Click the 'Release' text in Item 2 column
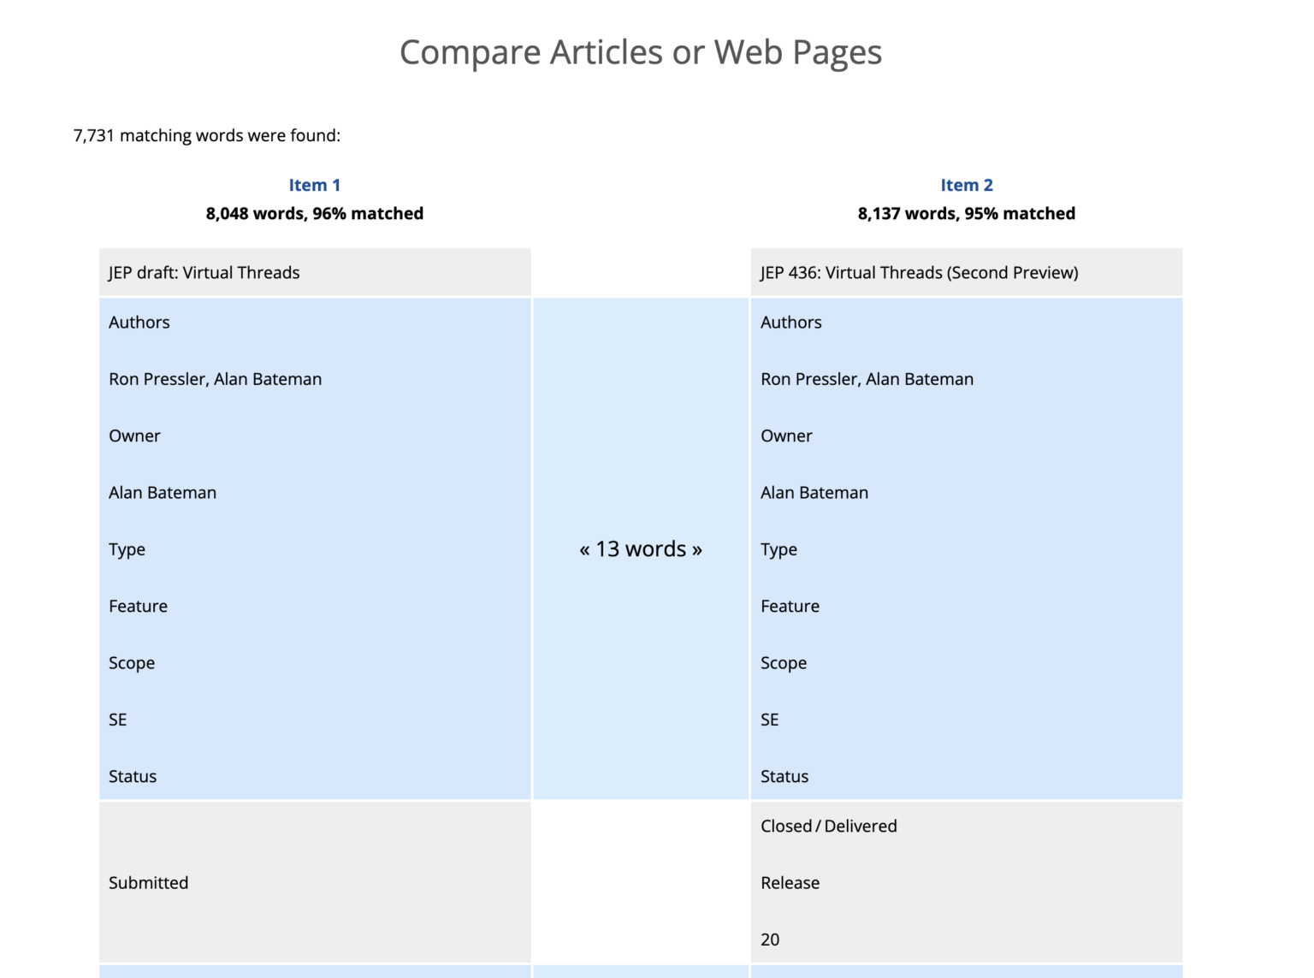The width and height of the screenshot is (1314, 978). point(790,882)
